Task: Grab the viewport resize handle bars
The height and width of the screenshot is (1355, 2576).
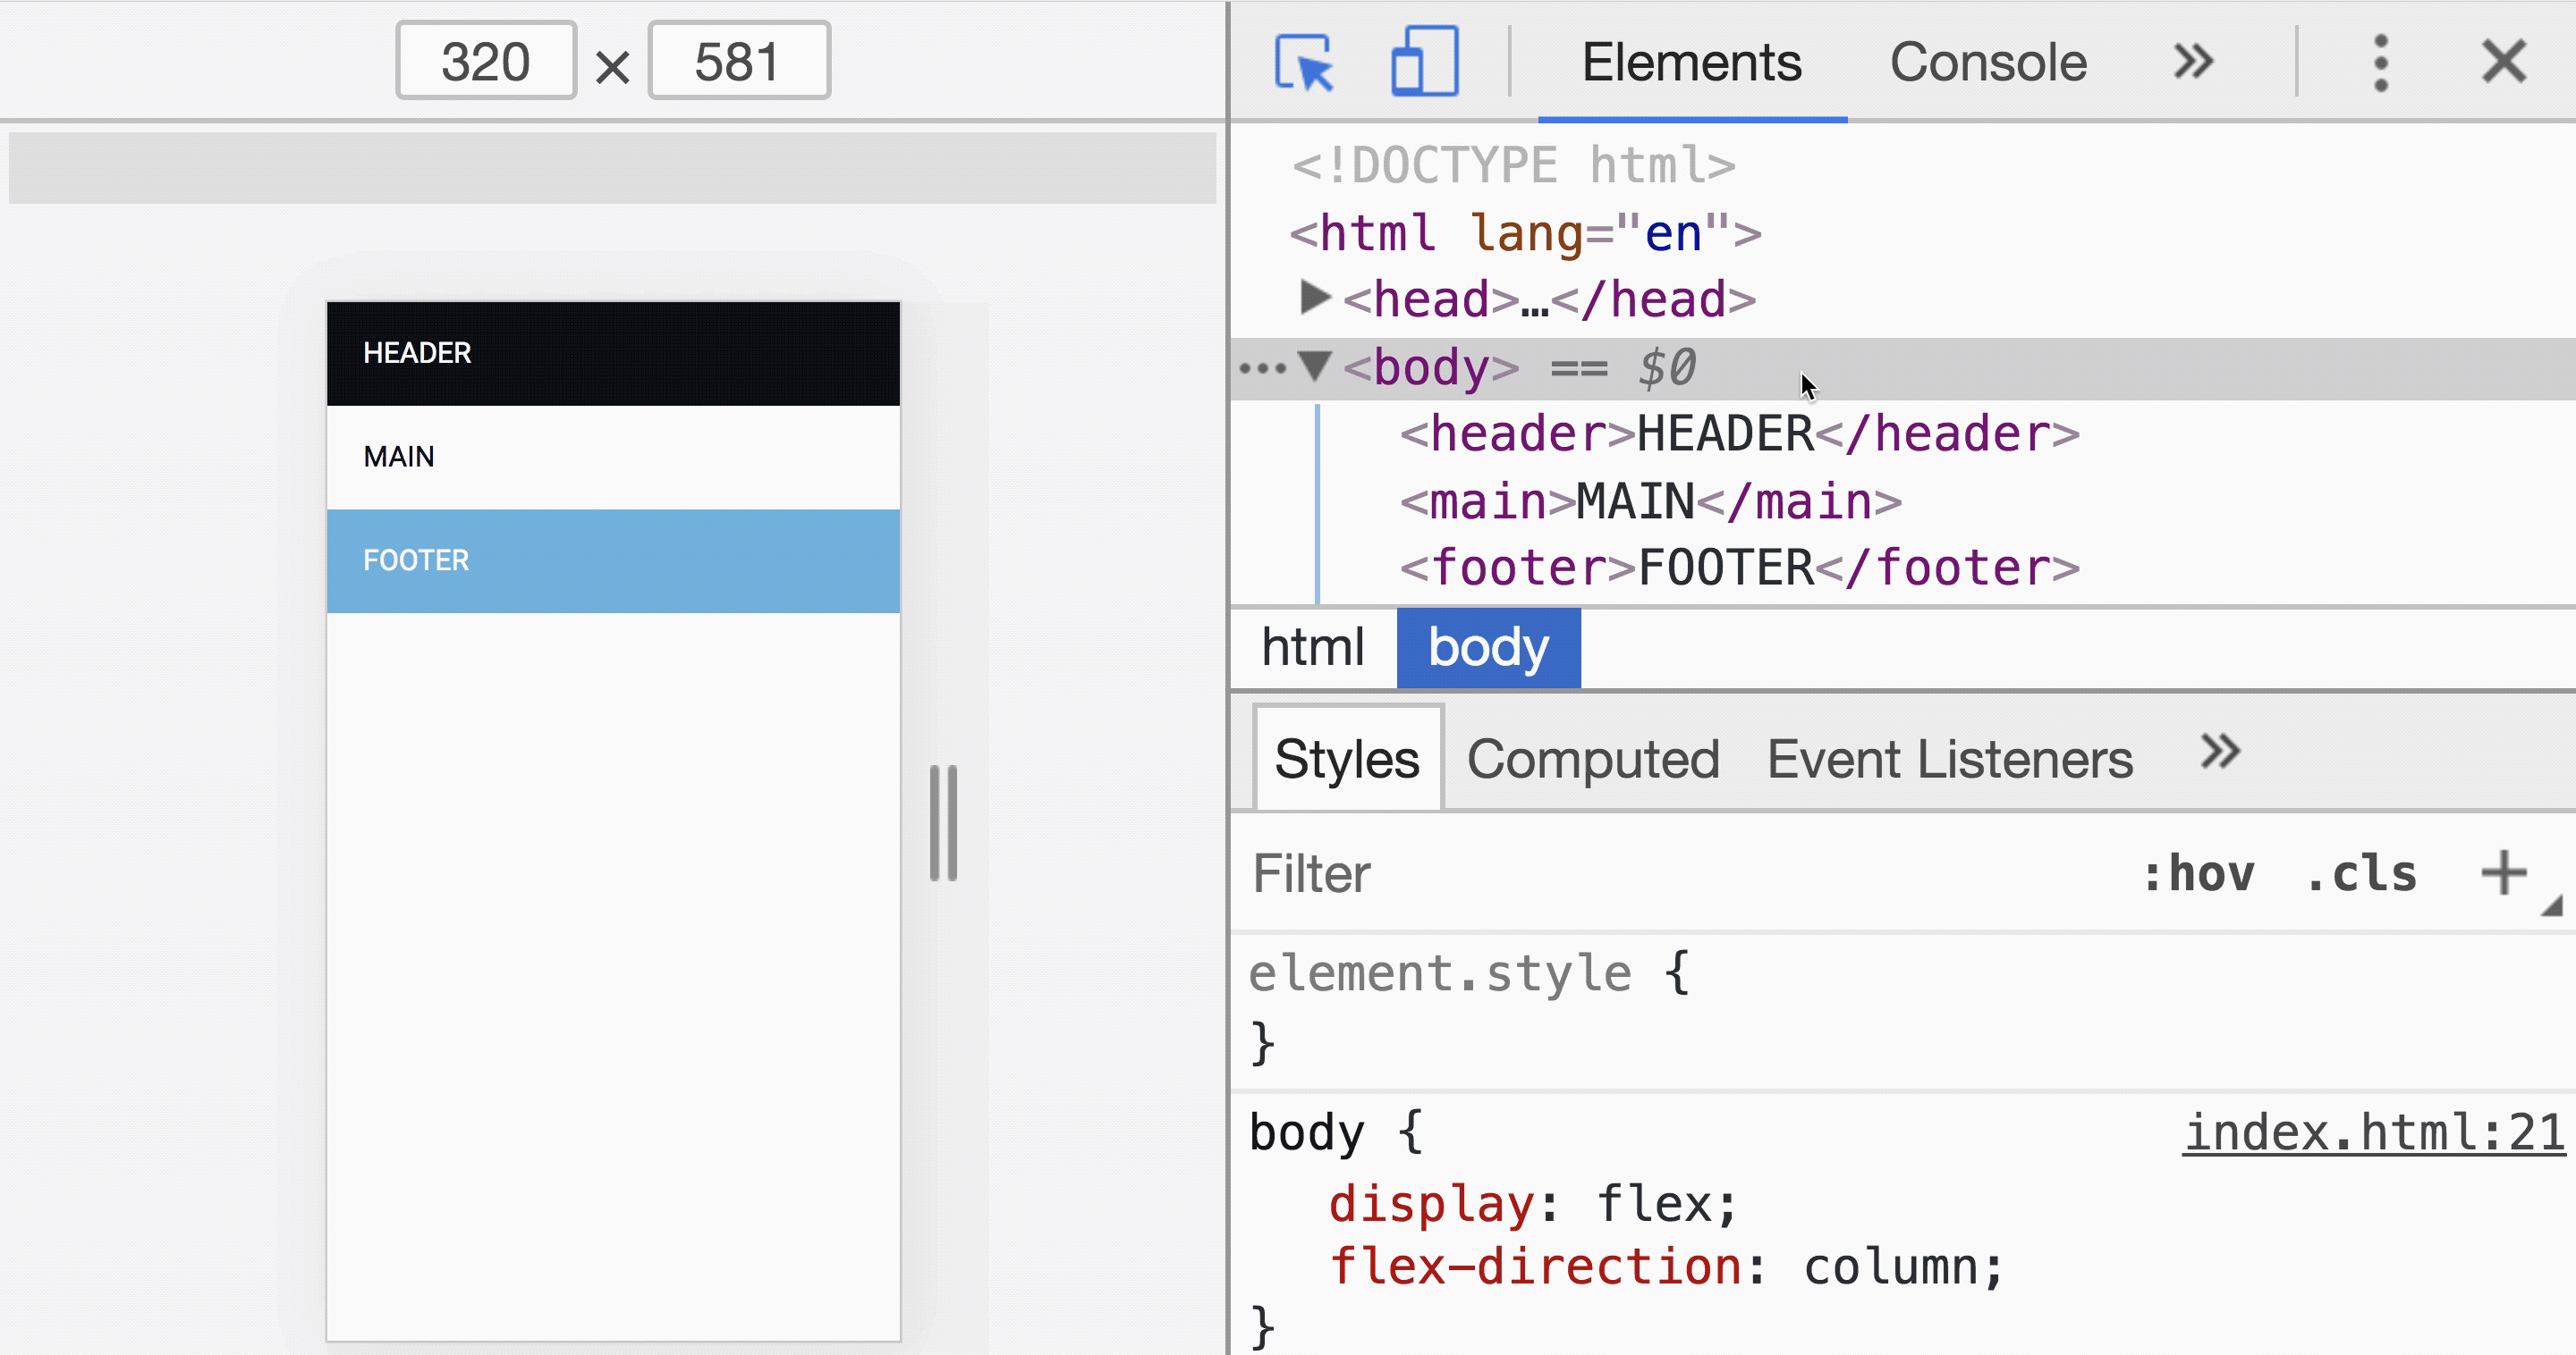Action: coord(944,823)
